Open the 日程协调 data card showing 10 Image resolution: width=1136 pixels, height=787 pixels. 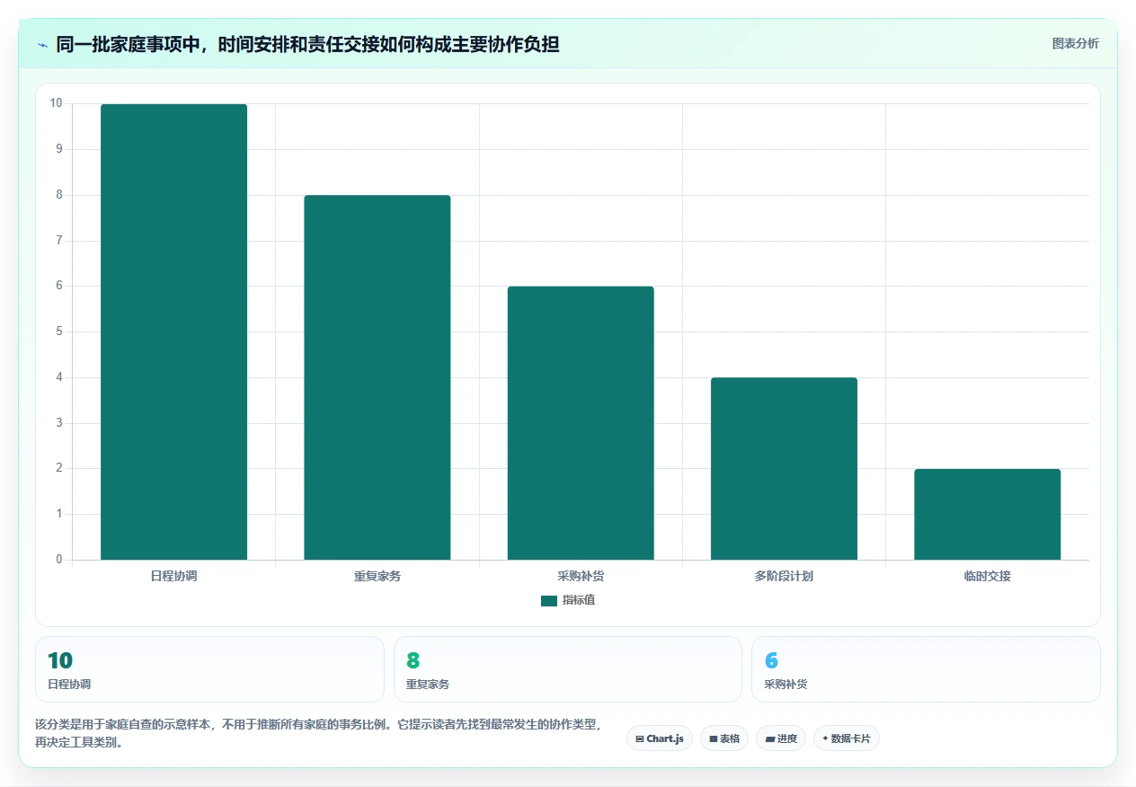209,669
